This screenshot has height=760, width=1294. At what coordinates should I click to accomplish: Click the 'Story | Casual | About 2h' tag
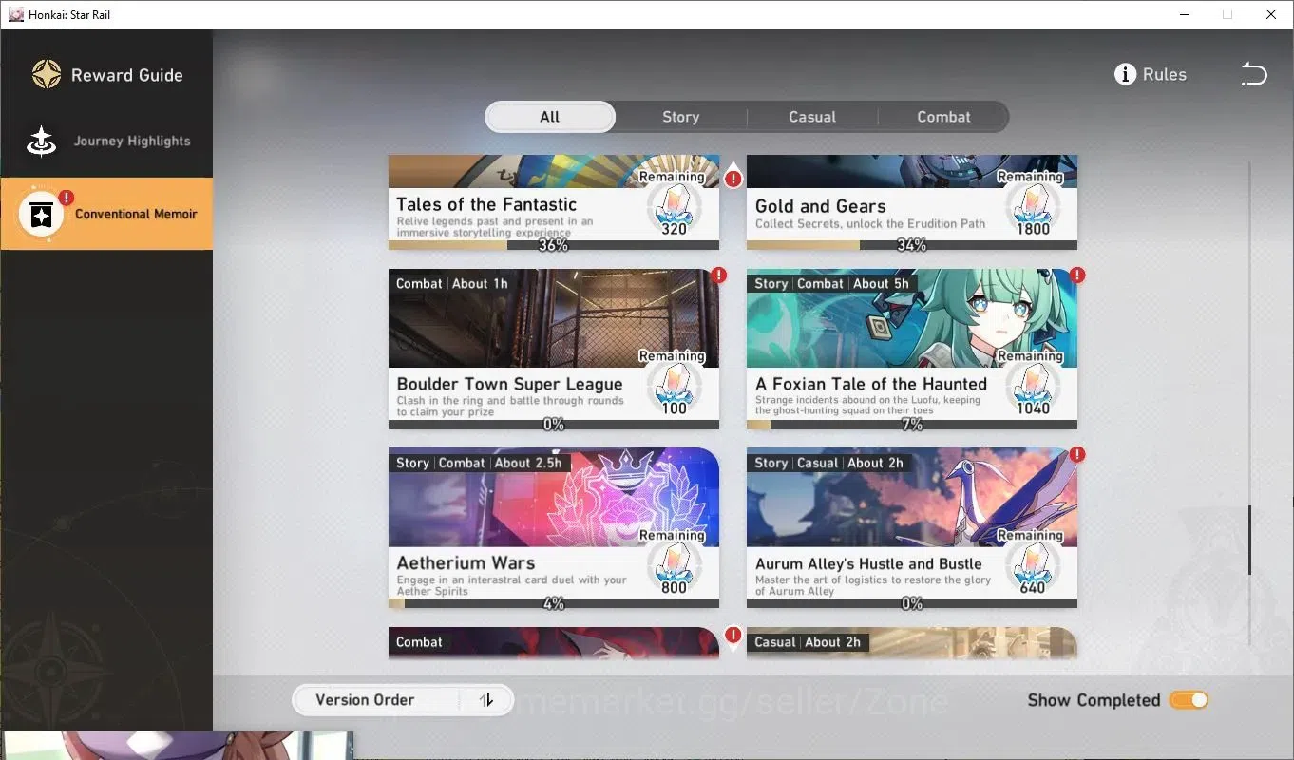click(x=828, y=463)
